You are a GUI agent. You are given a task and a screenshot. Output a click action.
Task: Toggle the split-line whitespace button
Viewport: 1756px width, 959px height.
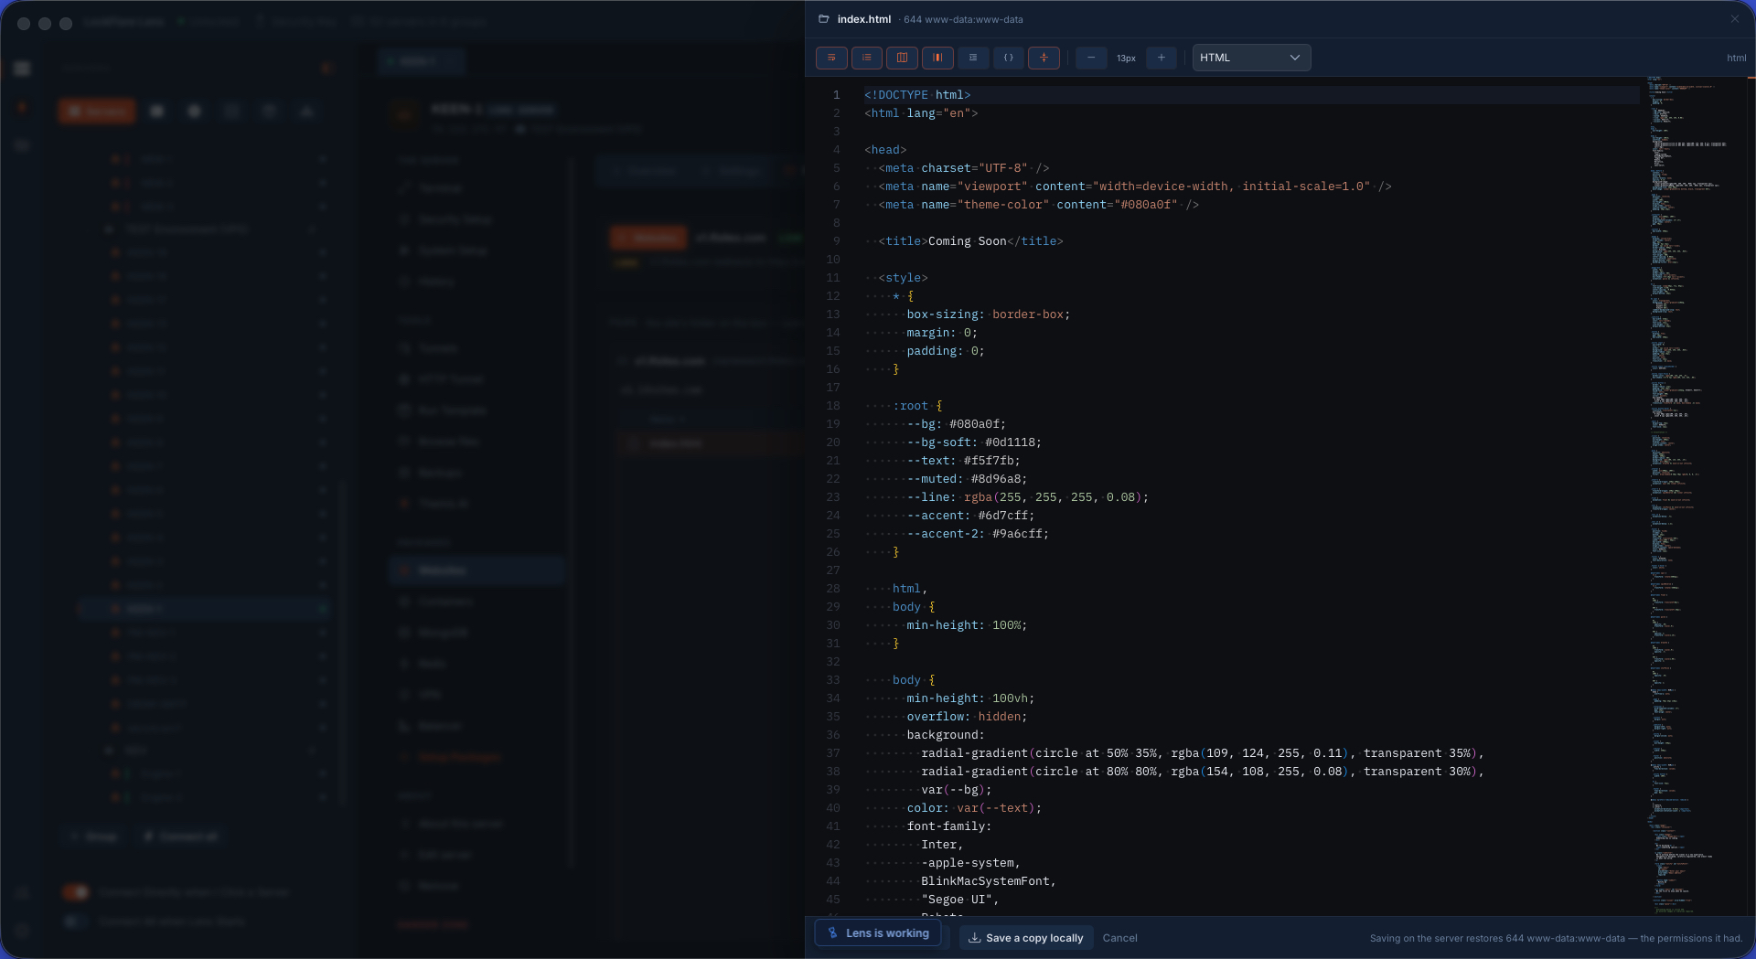pyautogui.click(x=1044, y=58)
